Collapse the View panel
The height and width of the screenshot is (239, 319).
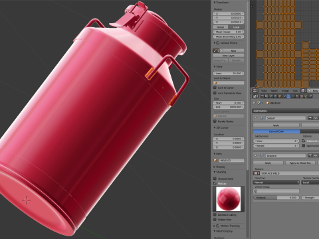(x=214, y=66)
